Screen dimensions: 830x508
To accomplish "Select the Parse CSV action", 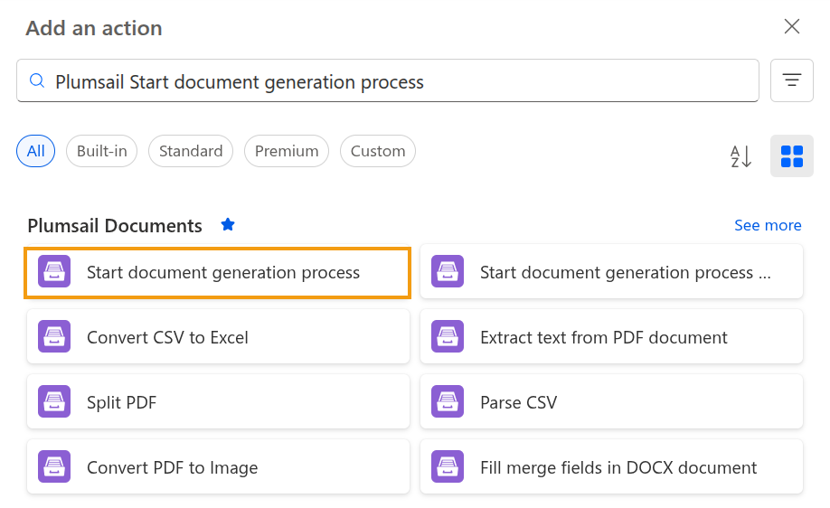I will [x=611, y=401].
